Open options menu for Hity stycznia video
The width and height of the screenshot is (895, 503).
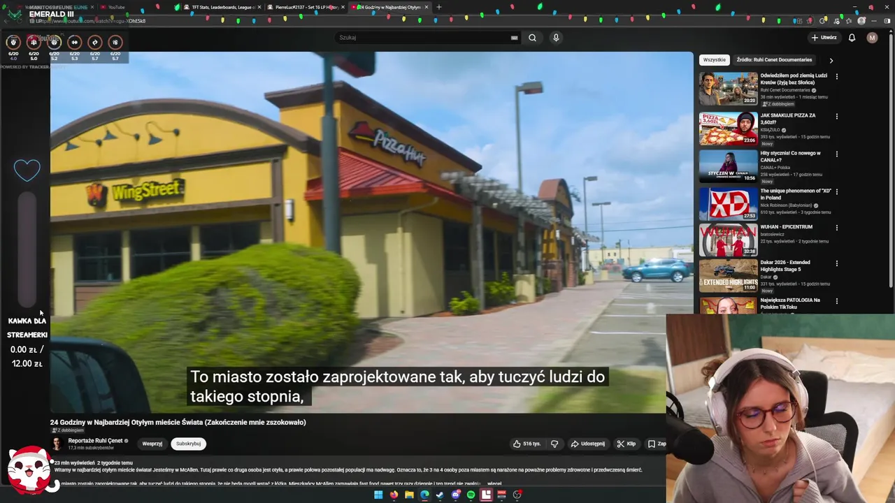coord(837,154)
